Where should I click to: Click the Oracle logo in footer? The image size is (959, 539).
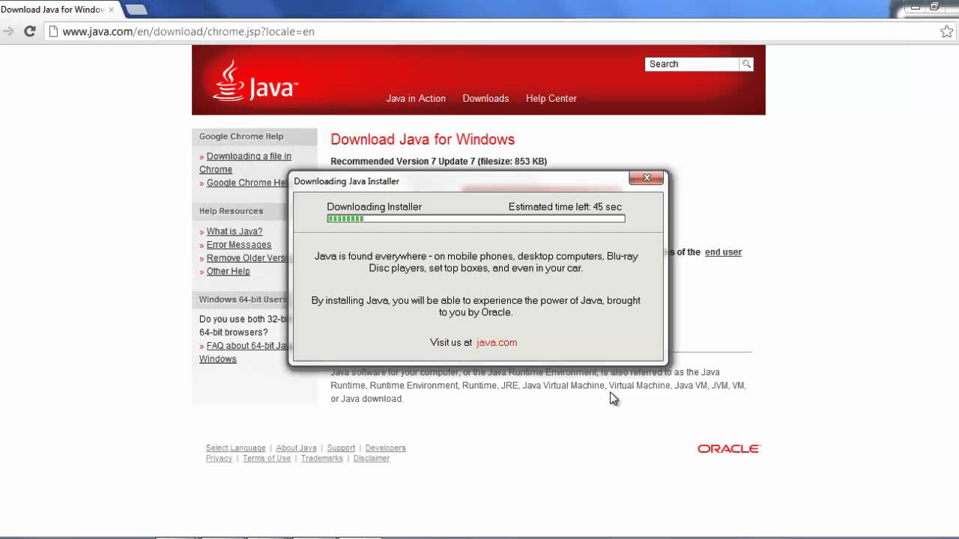tap(729, 448)
